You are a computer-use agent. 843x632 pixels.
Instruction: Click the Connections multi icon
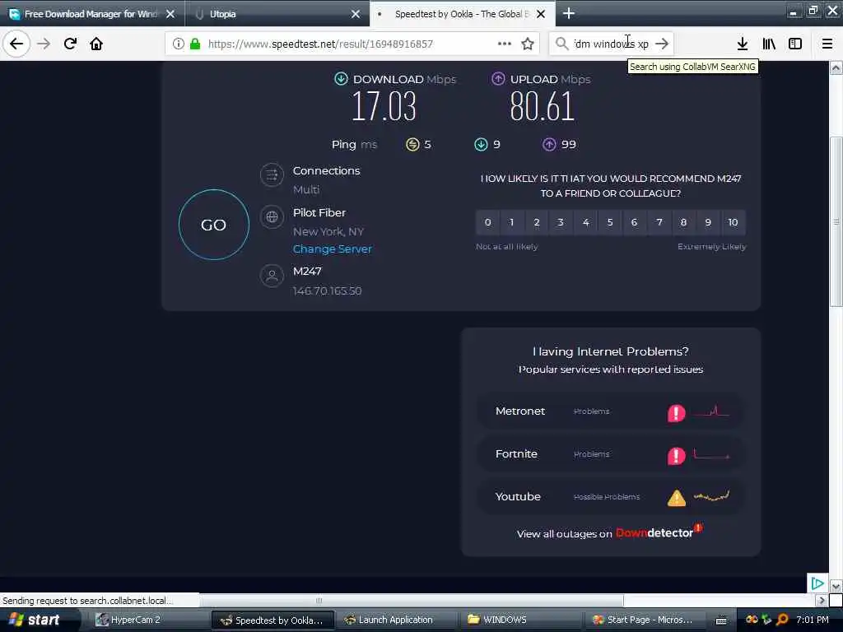pos(272,174)
